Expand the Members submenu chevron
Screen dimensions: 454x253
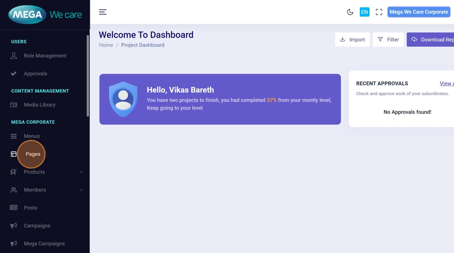81,190
